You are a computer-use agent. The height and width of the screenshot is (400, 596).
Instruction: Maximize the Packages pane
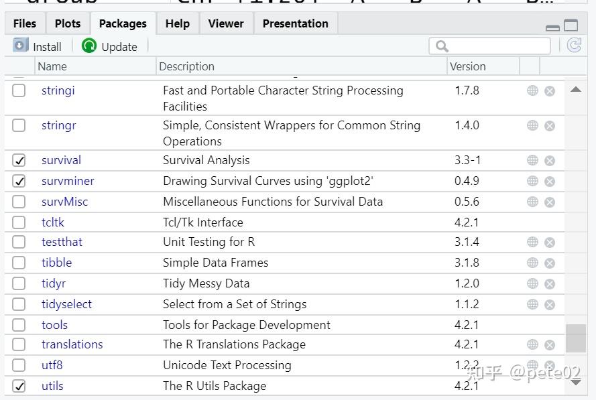coord(571,25)
